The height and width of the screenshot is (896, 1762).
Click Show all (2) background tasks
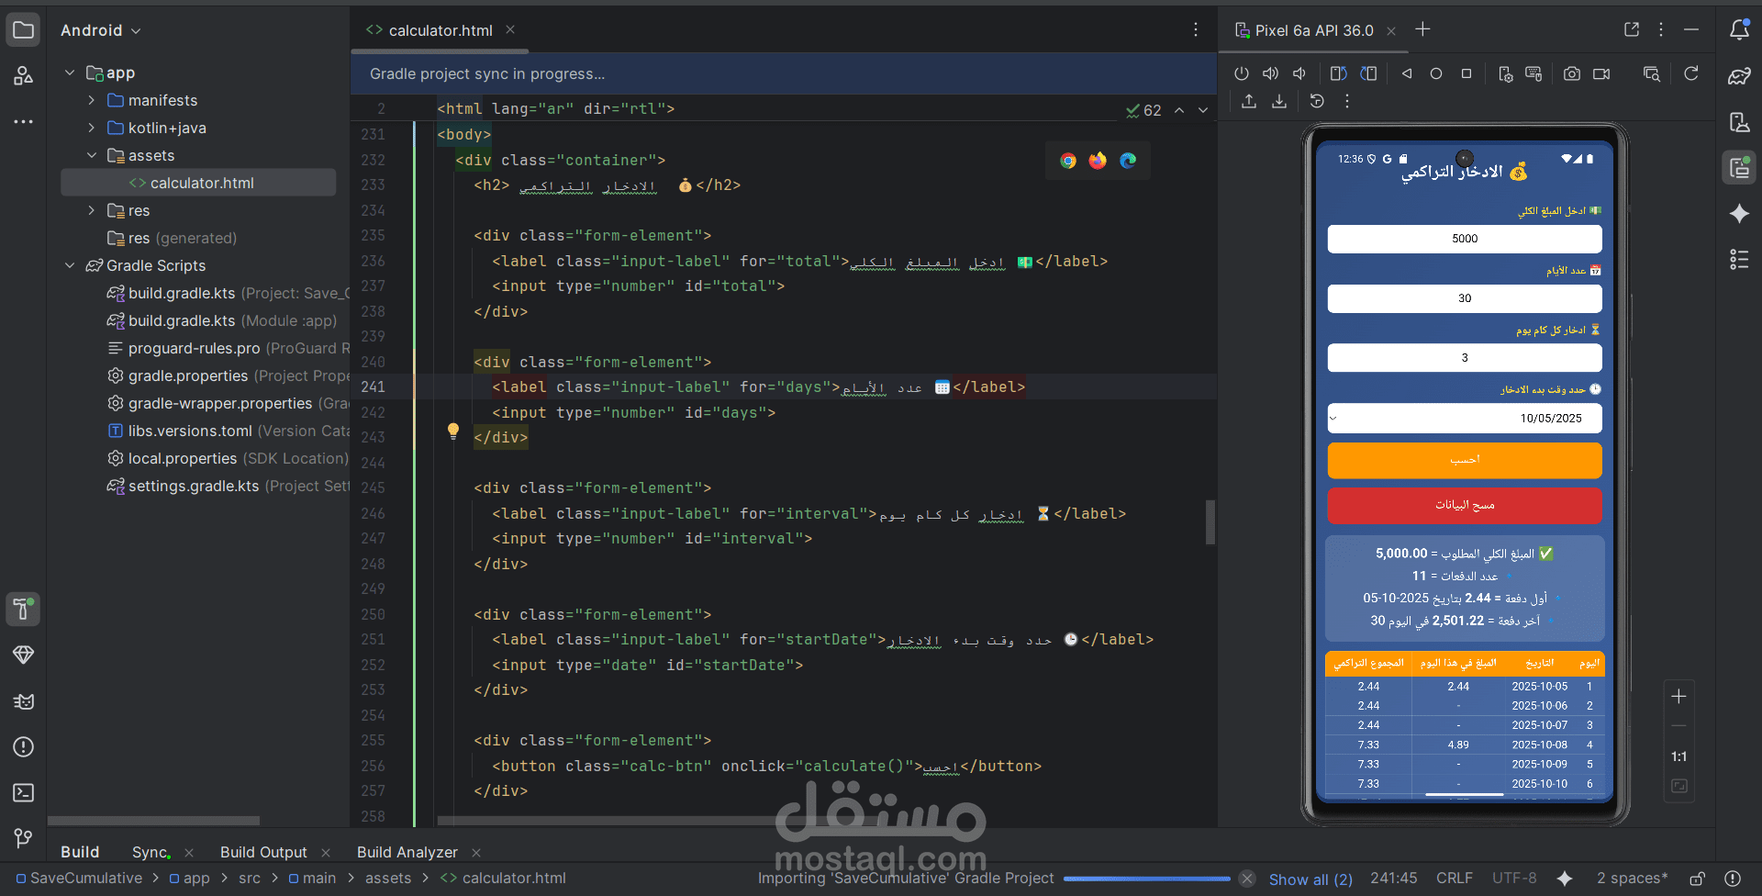(x=1310, y=879)
